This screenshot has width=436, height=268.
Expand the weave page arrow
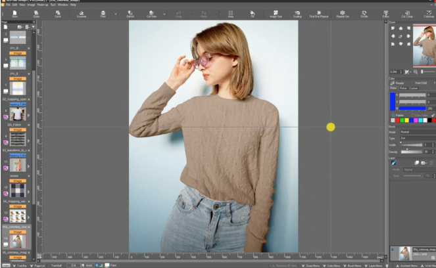tap(28, 192)
